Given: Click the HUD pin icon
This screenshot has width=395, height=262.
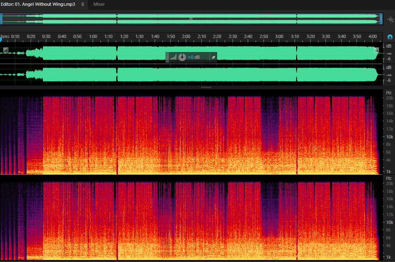Looking at the screenshot, I should tap(213, 57).
